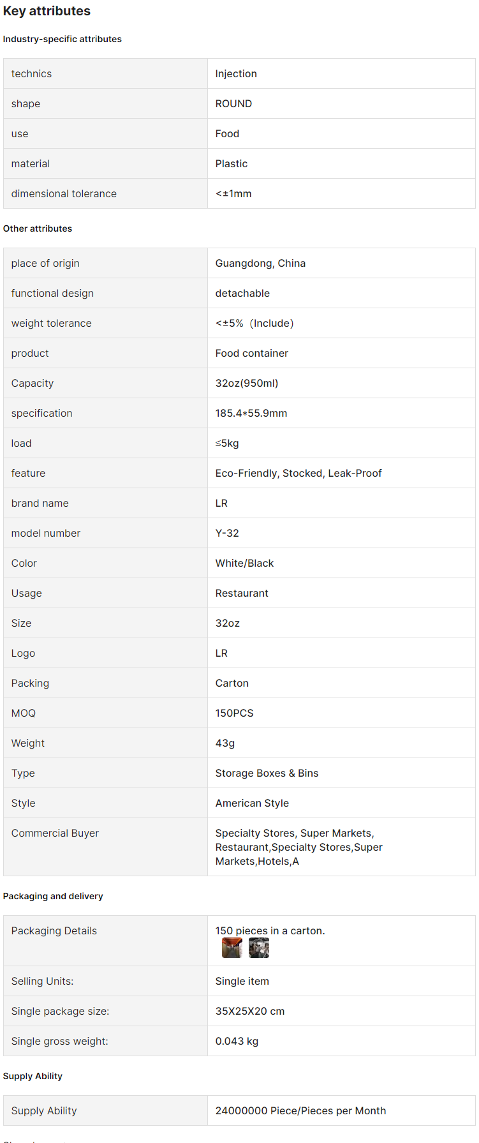Click the Key attributes heading

pos(47,11)
